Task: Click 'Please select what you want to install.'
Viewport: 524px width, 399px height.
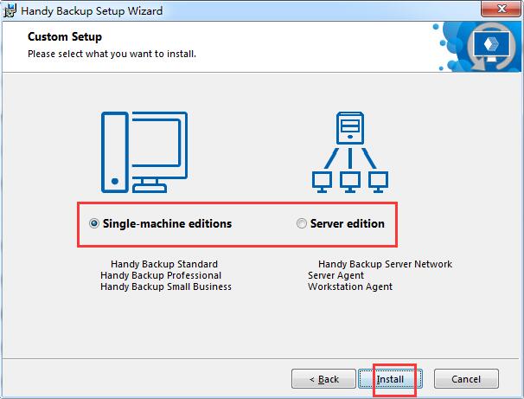Action: (x=112, y=54)
